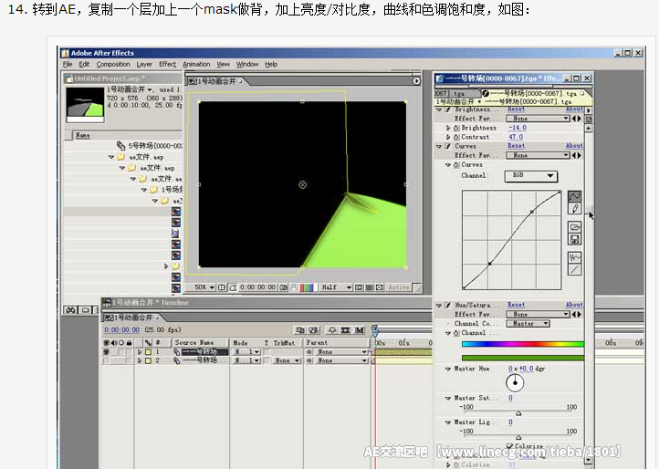
Task: Toggle the Brightness effect enable switch
Action: [x=446, y=109]
